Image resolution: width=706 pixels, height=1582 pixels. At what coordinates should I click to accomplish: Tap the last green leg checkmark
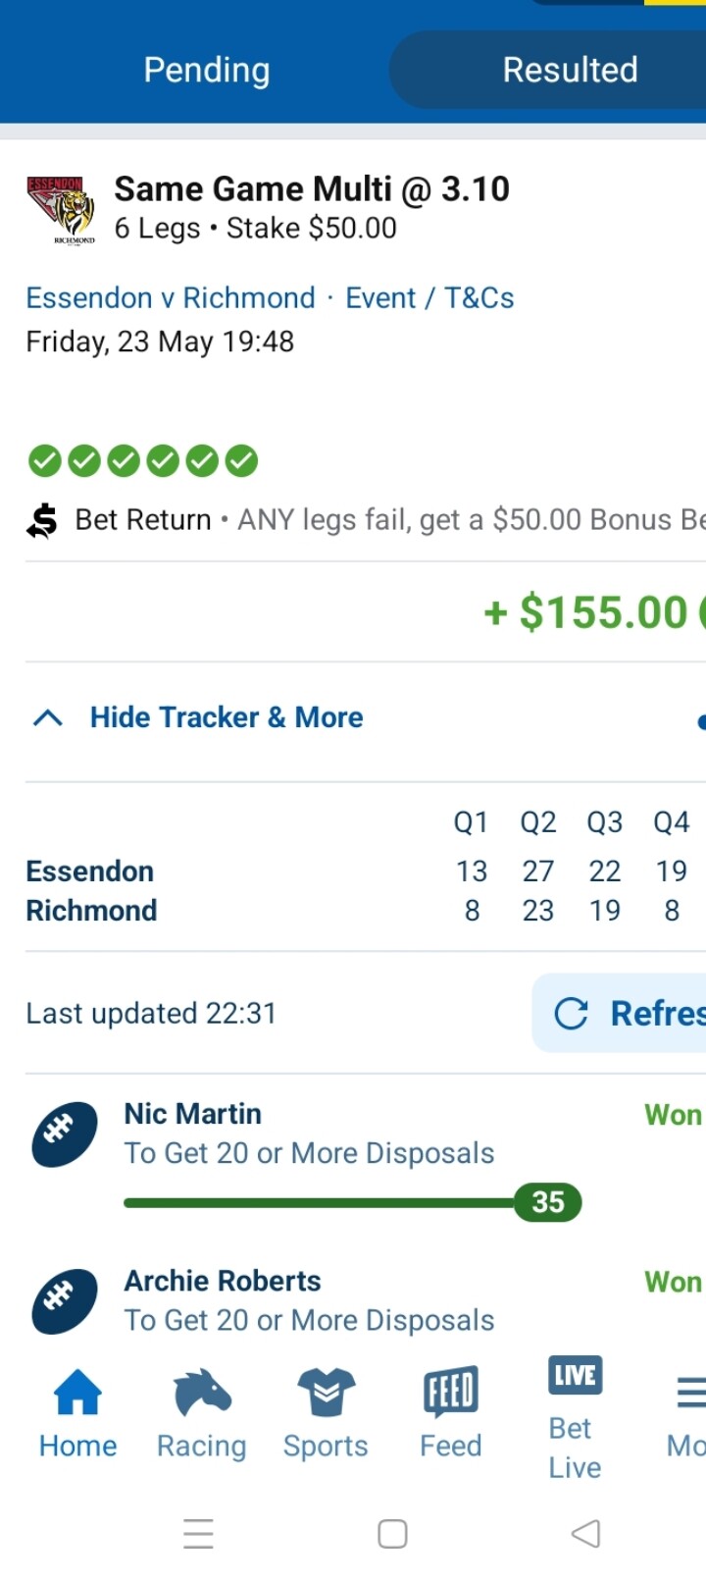241,460
